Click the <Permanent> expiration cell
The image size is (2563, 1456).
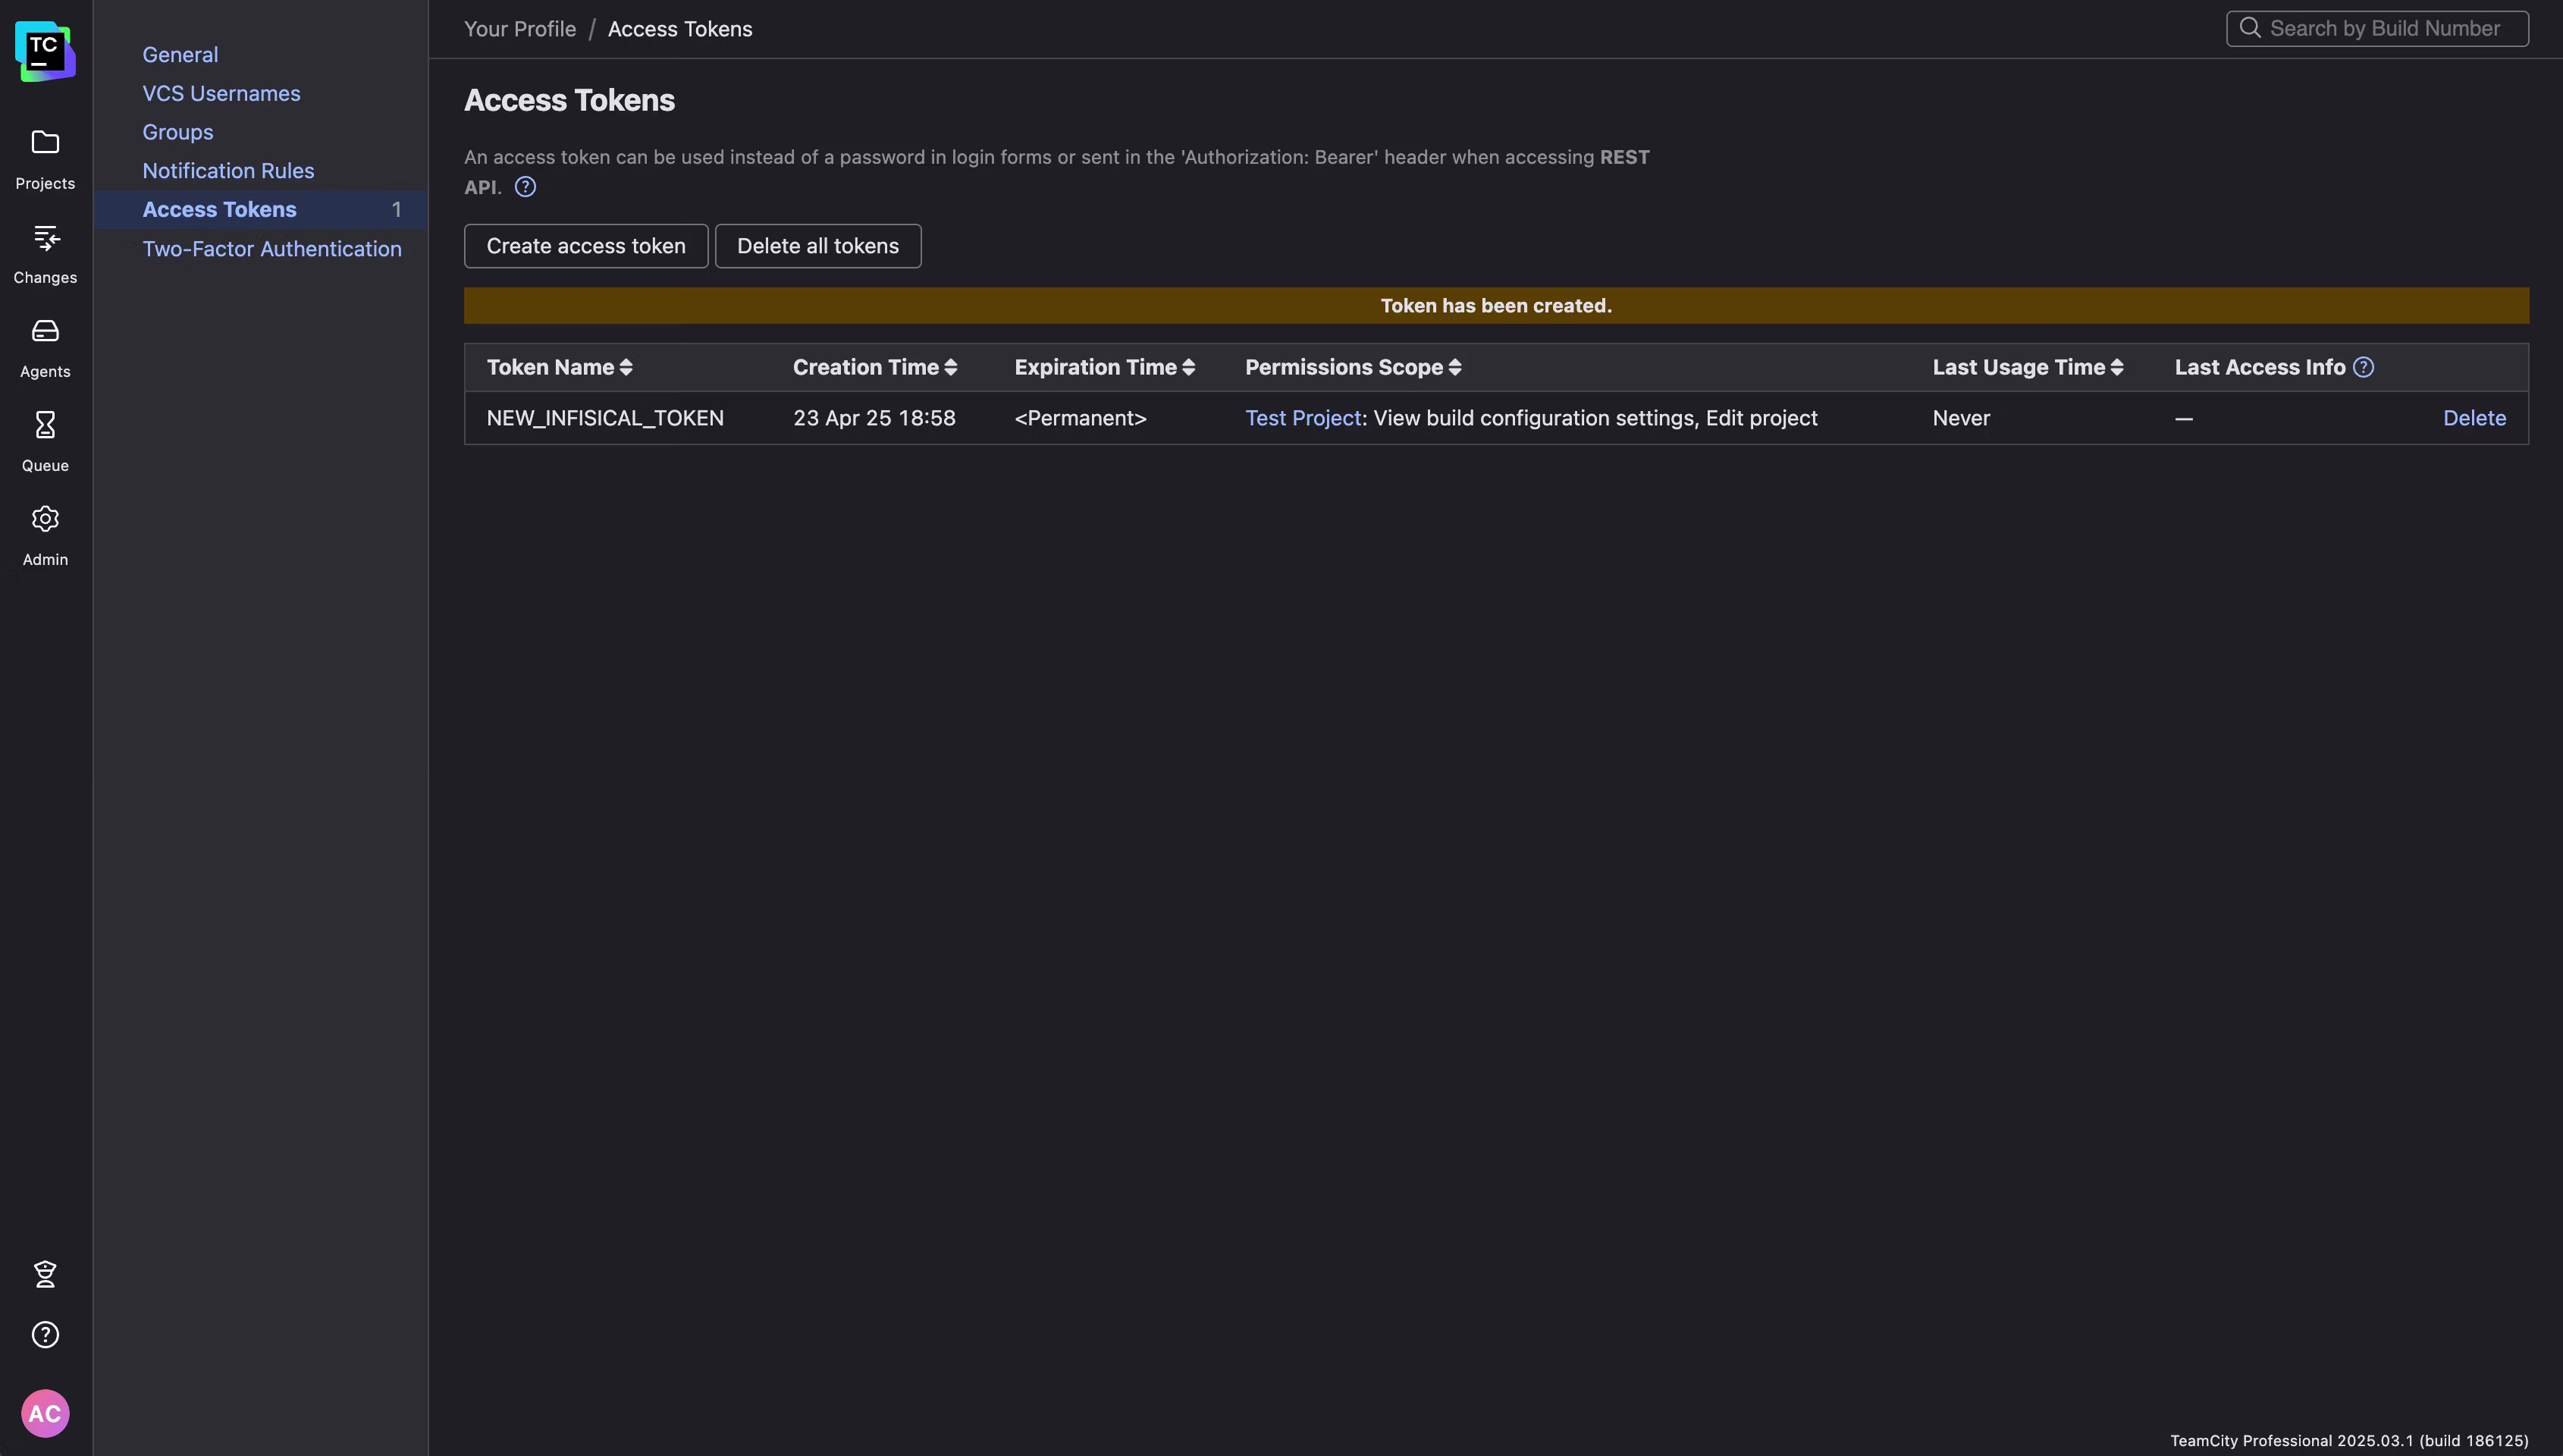point(1081,418)
